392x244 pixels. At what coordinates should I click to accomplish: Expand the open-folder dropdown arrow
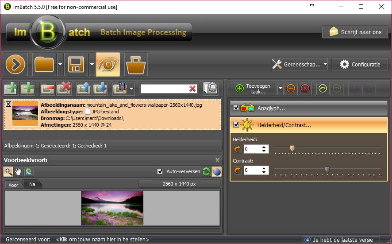[60, 64]
